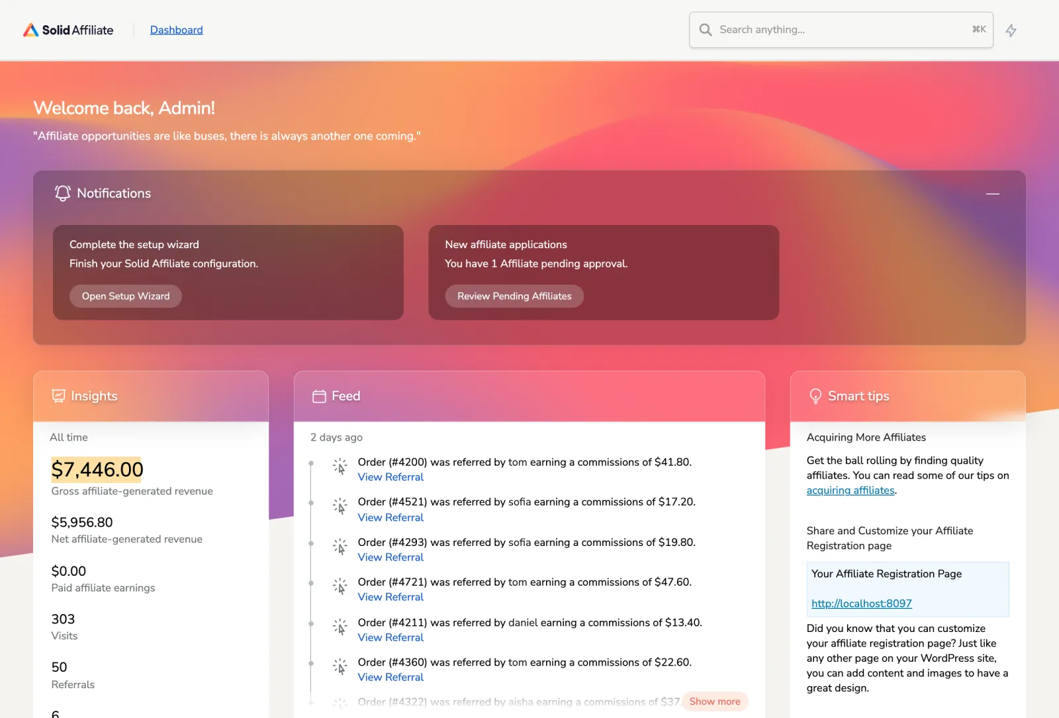Click the Complete the setup wizard title
1059x718 pixels.
134,244
